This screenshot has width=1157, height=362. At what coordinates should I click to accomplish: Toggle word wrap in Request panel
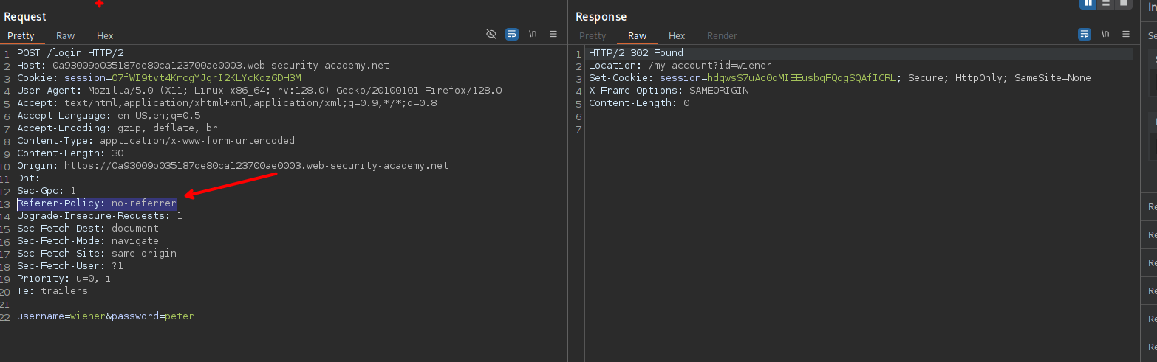click(511, 35)
